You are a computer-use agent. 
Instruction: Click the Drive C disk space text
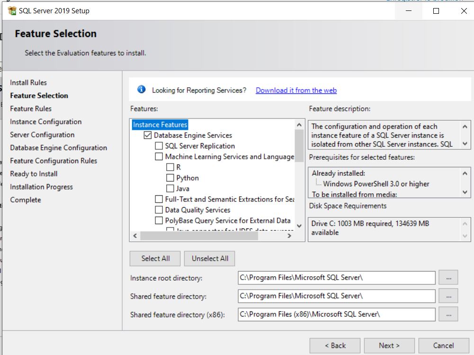(x=370, y=228)
